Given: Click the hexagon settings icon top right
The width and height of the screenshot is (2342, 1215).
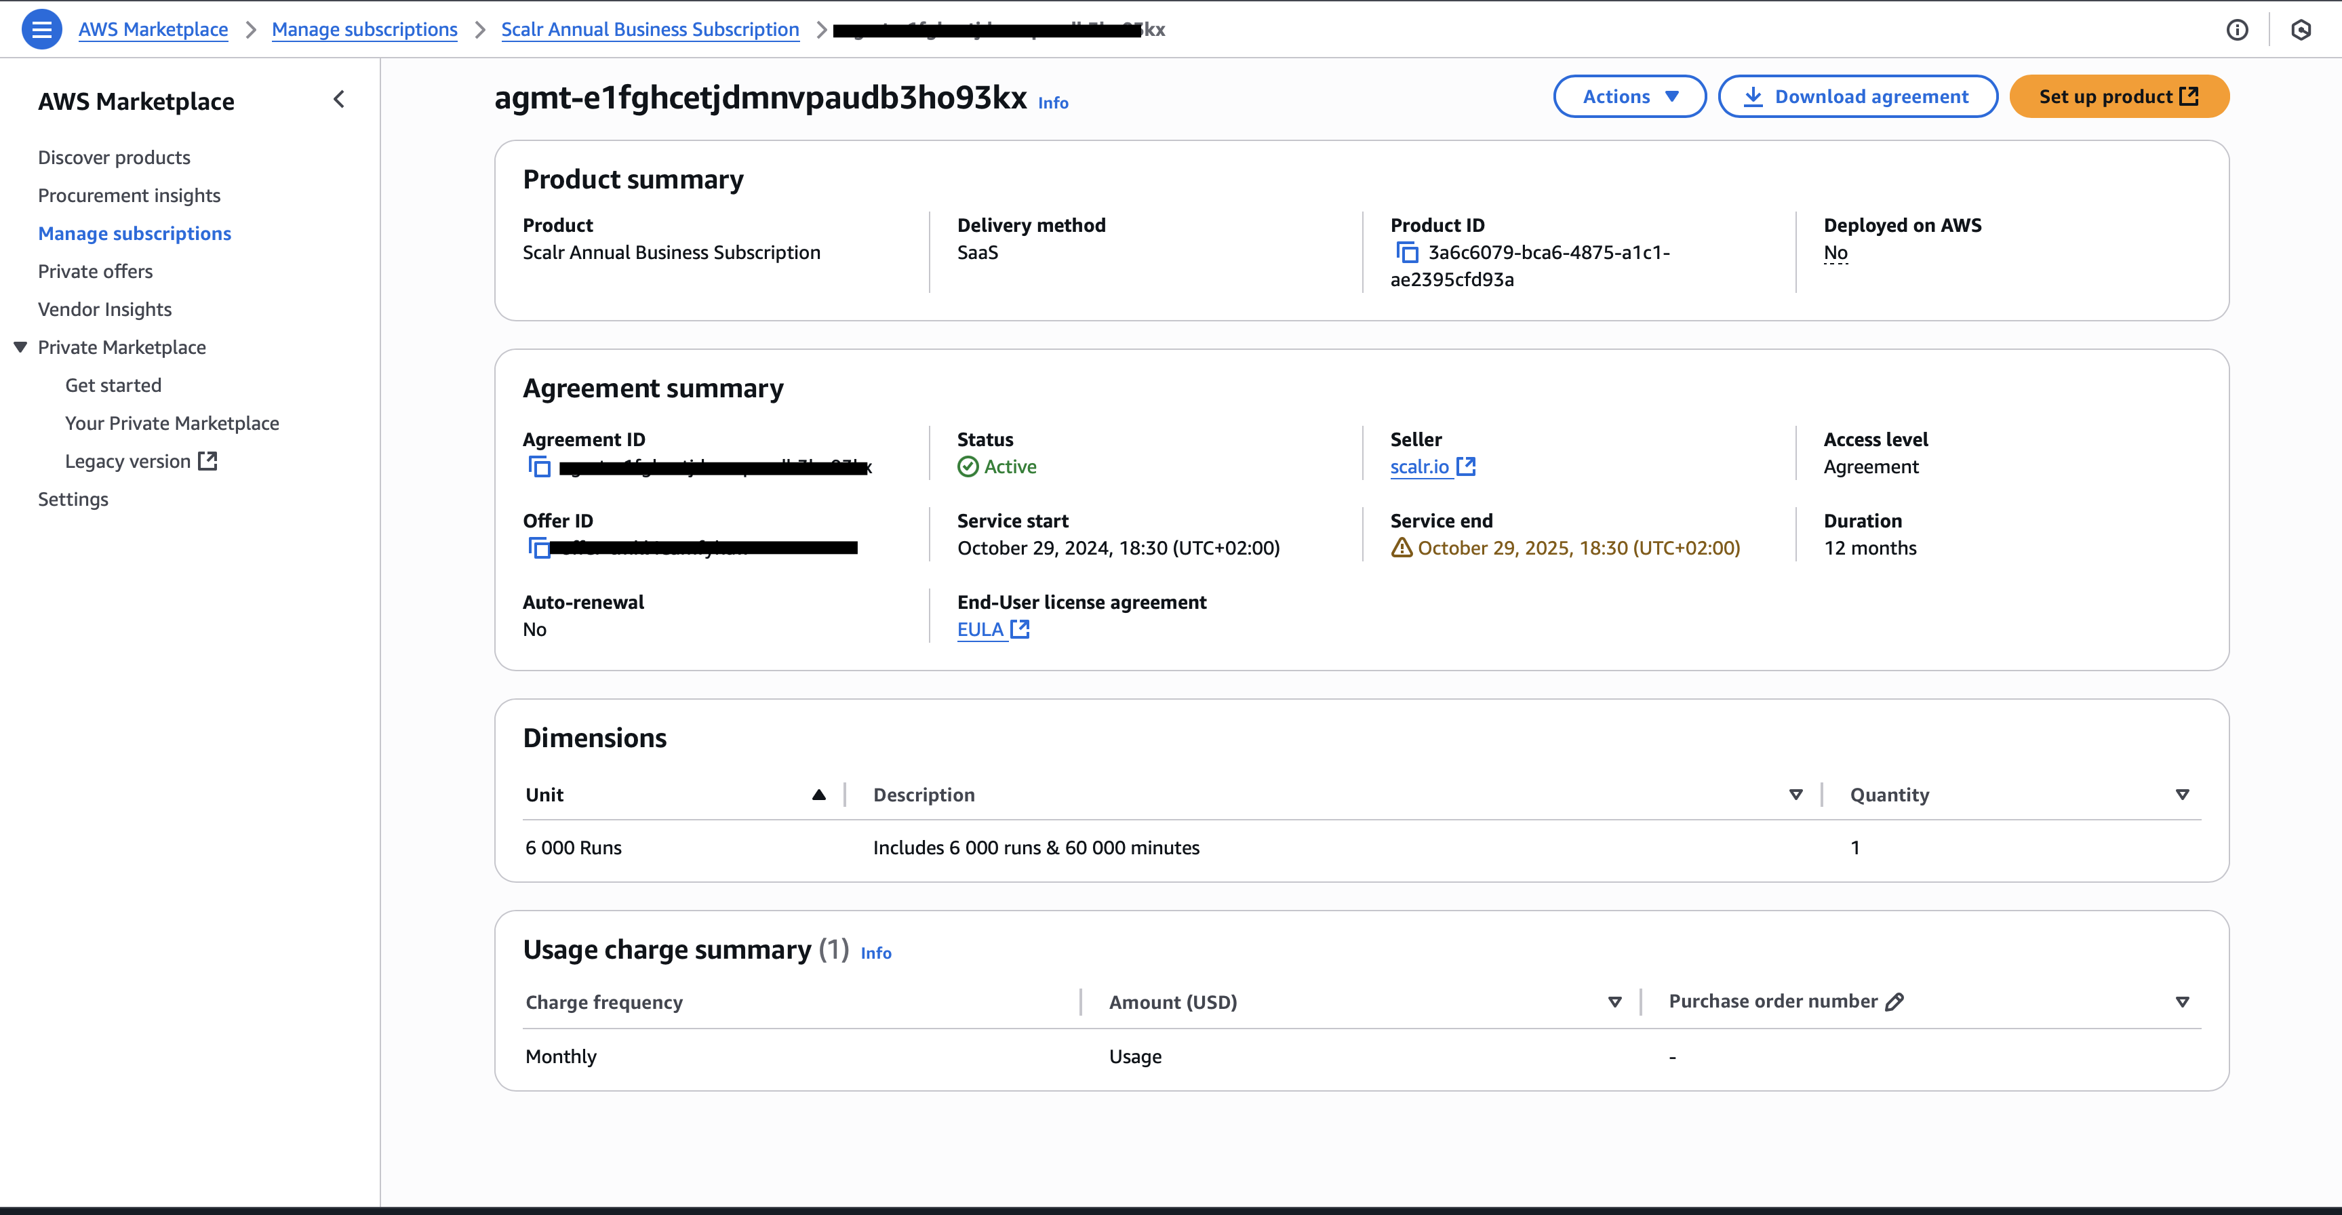Looking at the screenshot, I should point(2300,30).
